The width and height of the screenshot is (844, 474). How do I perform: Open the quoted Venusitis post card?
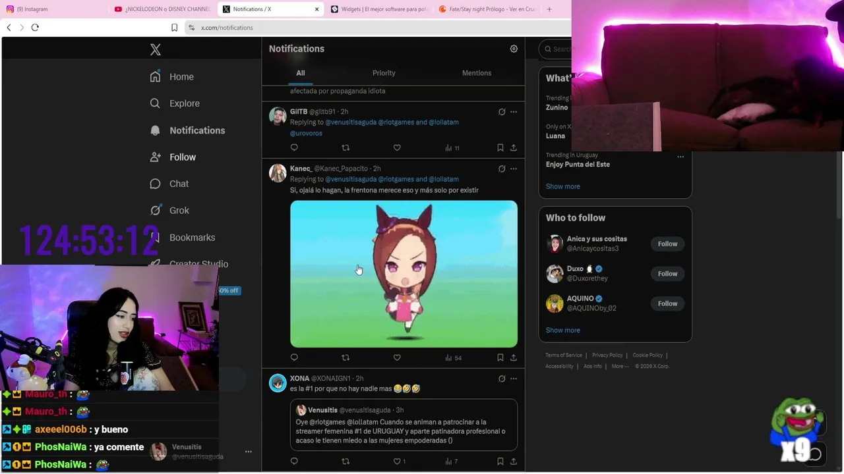[404, 425]
